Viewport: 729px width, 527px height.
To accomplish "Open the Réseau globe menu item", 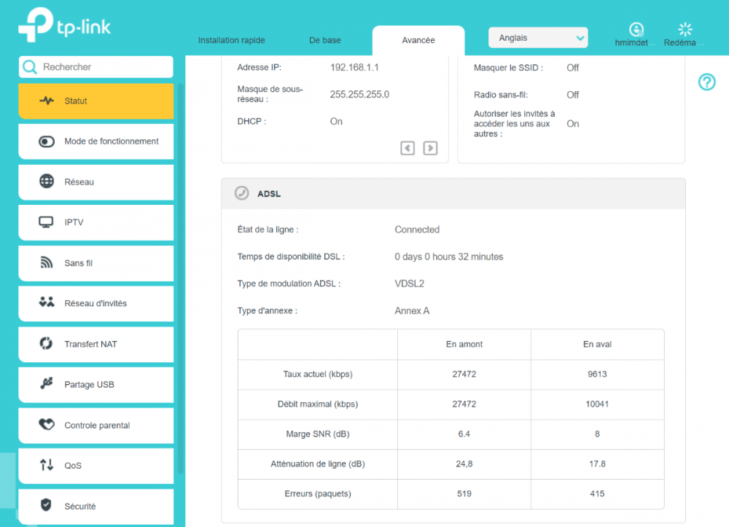I will 95,182.
